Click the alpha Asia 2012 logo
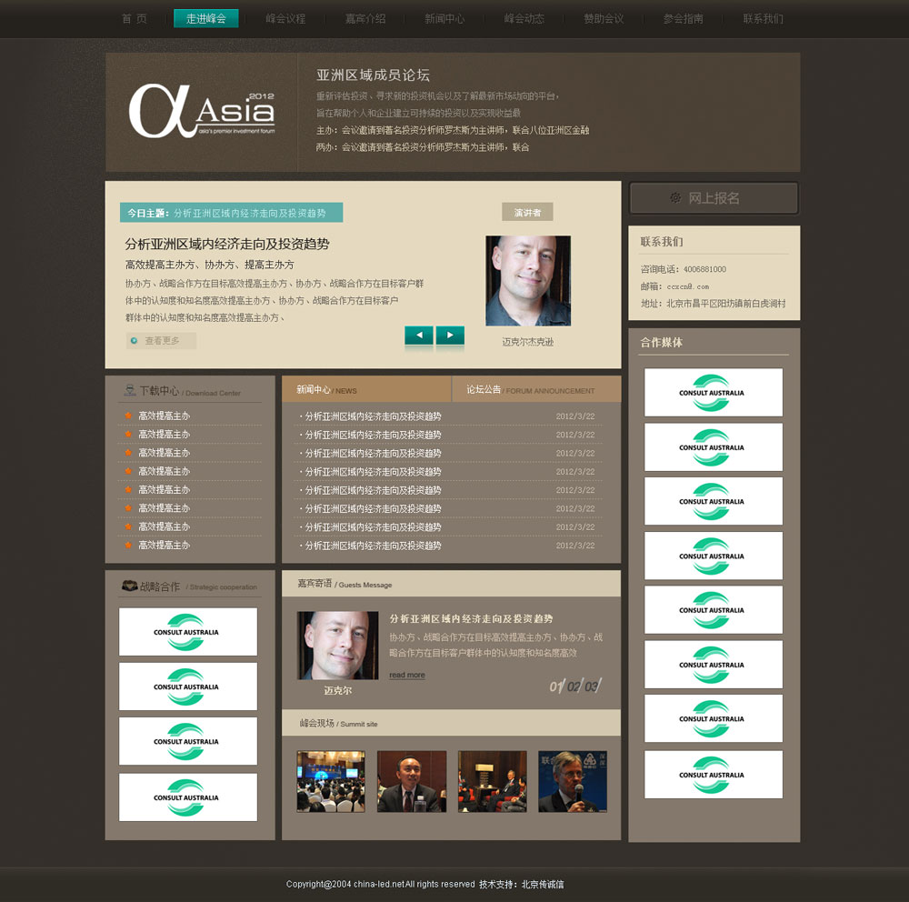Screen dimensions: 909x902 [201, 112]
